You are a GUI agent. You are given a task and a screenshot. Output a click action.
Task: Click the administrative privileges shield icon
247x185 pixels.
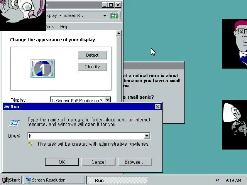pos(31,144)
